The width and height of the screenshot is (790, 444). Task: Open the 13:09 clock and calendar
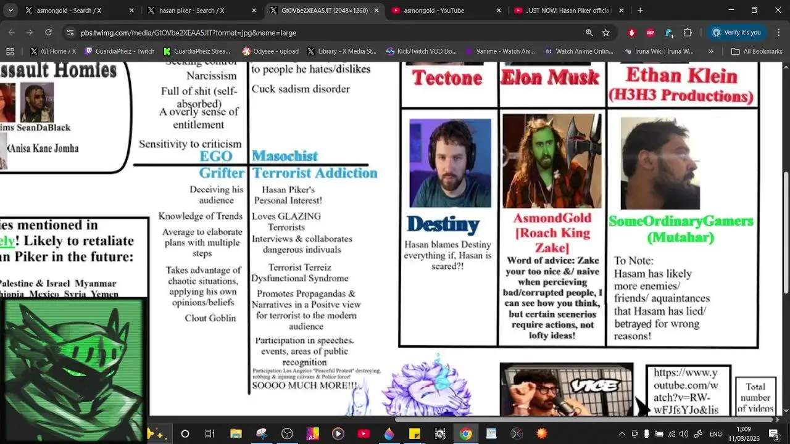[x=744, y=434]
